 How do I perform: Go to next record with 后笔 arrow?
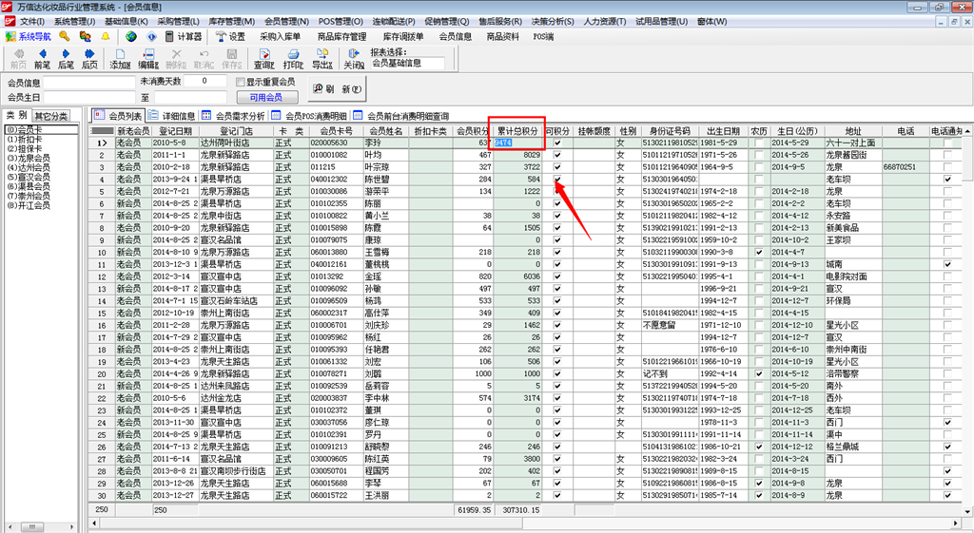66,59
